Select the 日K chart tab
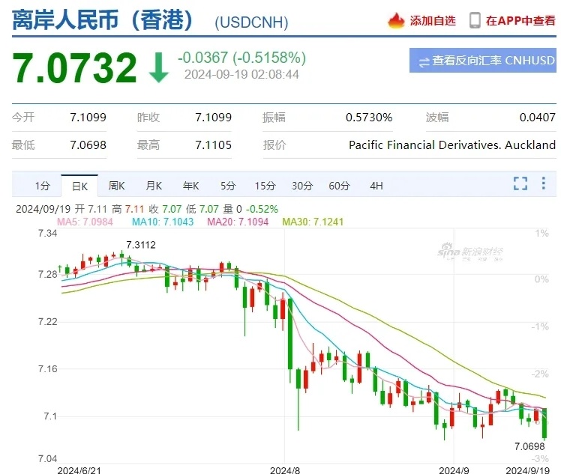Screen dimensions: 561x474 click(x=79, y=186)
